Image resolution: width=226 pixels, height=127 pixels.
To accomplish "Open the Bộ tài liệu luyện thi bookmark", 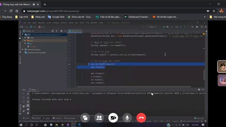I will pyautogui.click(x=165, y=17).
